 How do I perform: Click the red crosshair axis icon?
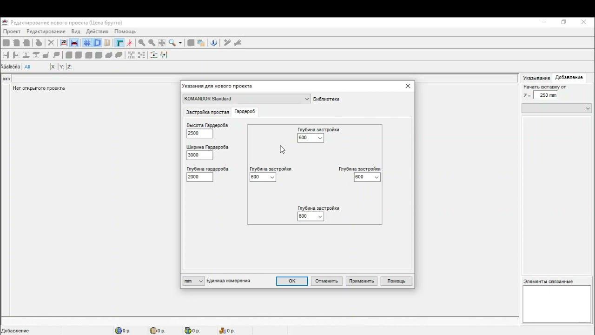click(129, 43)
